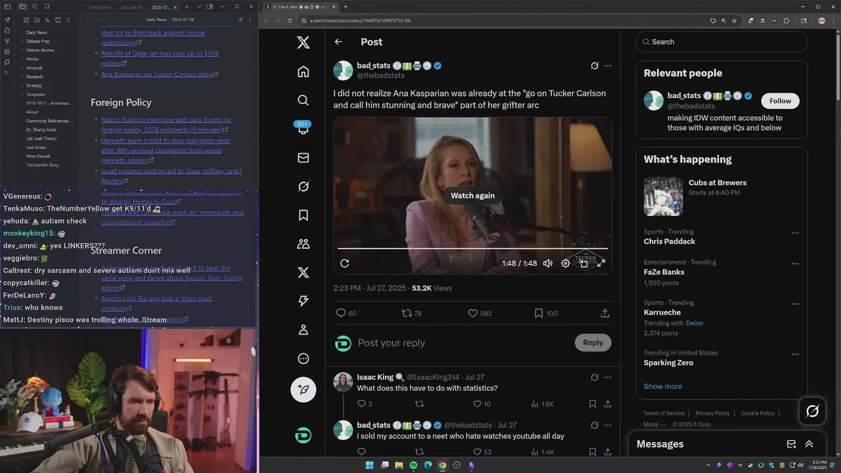
Task: Open Sparking Zero trend options menu
Action: pyautogui.click(x=795, y=354)
